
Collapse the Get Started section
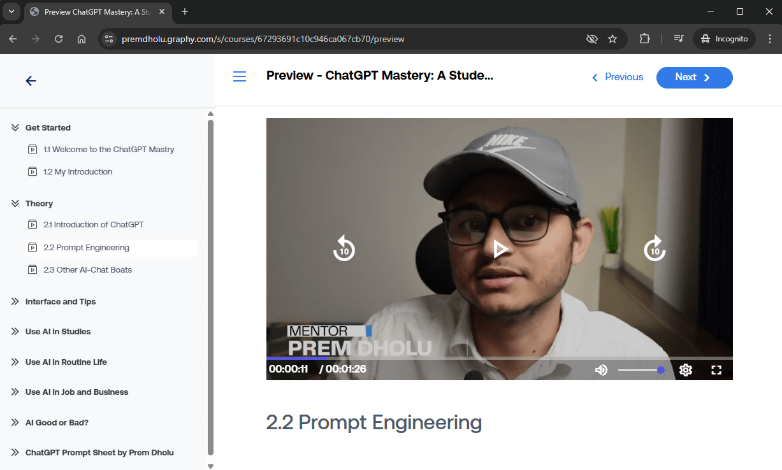(15, 127)
